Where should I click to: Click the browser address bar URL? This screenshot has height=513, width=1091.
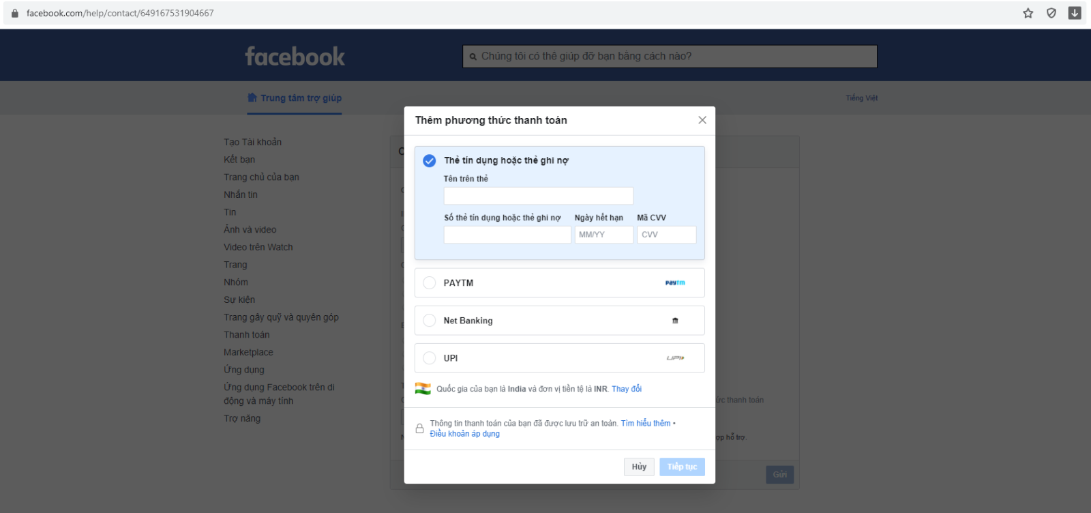click(120, 13)
